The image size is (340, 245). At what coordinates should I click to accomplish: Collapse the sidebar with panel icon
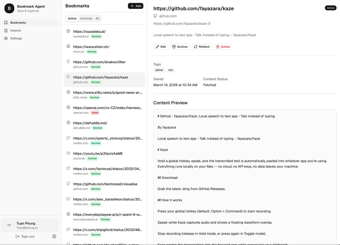coord(54,236)
